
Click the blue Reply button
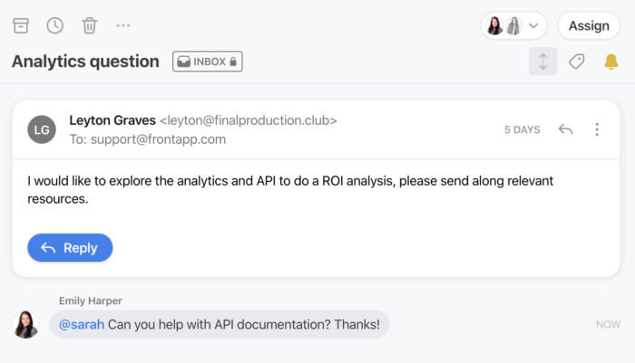pyautogui.click(x=70, y=248)
